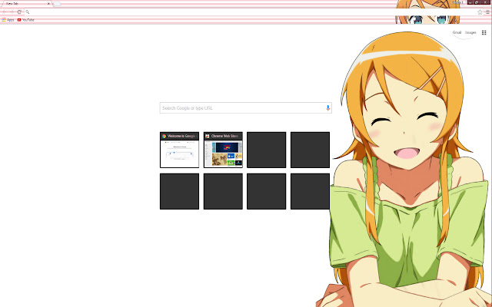Open the Images link

[x=470, y=32]
